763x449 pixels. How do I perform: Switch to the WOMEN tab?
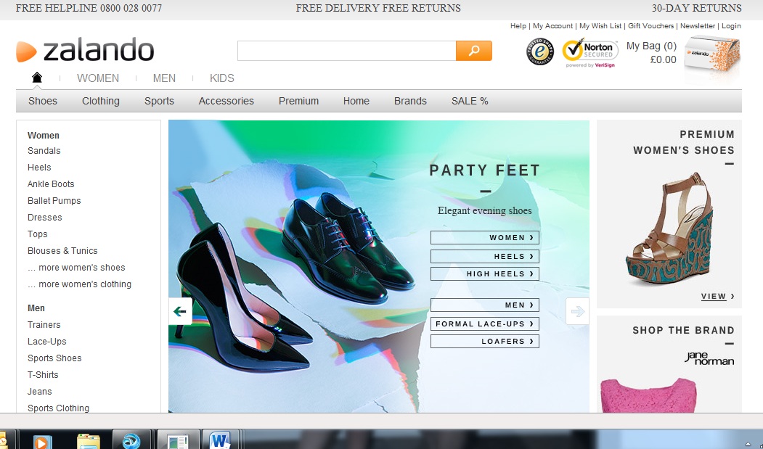pos(98,78)
